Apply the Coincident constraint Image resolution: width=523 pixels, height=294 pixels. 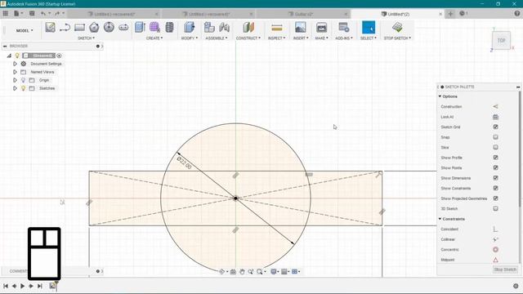tap(495, 229)
